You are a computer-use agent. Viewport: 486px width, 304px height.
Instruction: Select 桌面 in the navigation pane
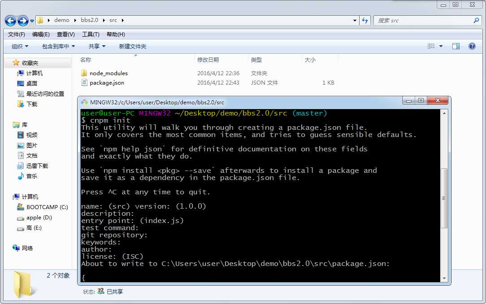point(32,84)
